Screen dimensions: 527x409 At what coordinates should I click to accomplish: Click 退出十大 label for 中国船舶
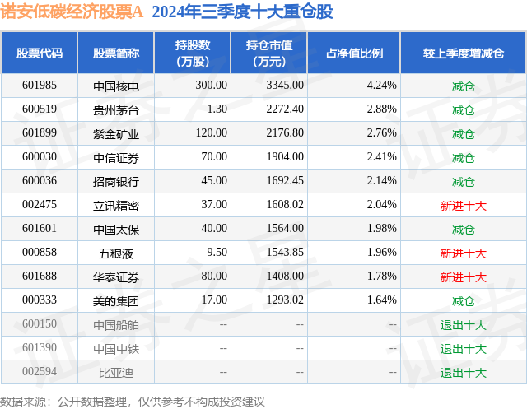click(464, 324)
